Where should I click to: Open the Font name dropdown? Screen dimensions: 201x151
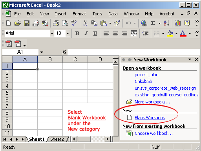point(52,33)
